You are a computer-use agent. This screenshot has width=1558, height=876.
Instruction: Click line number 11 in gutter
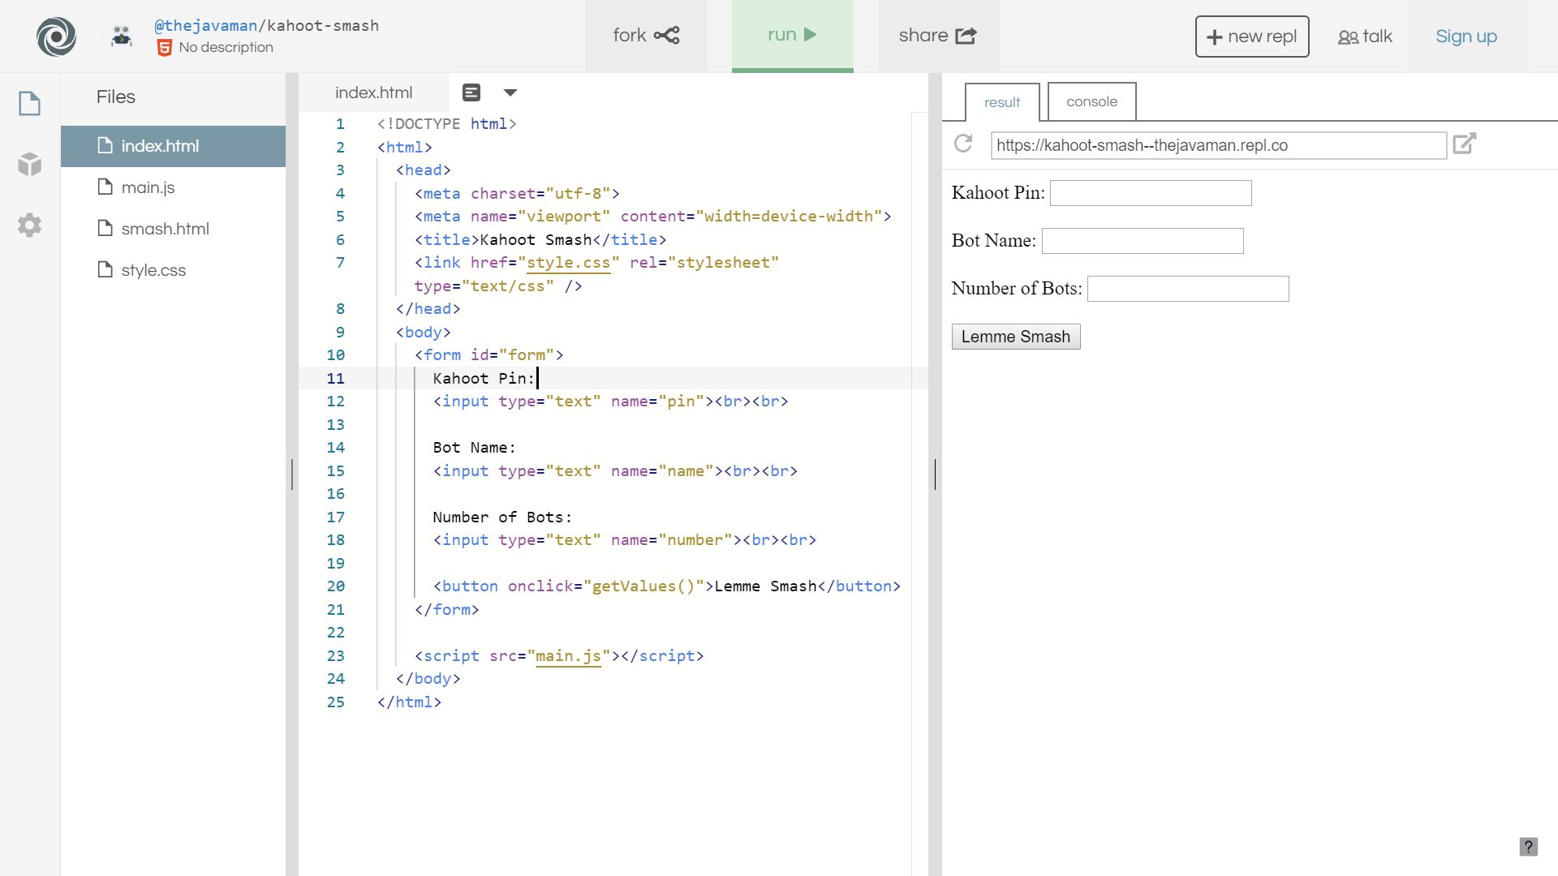coord(335,379)
